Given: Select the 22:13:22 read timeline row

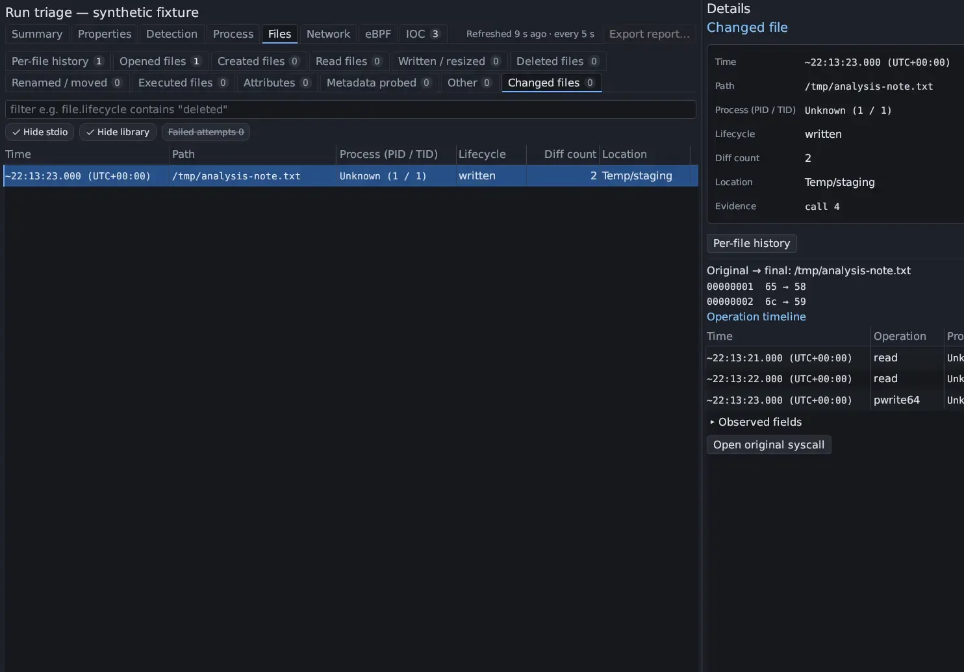Looking at the screenshot, I should pyautogui.click(x=835, y=379).
